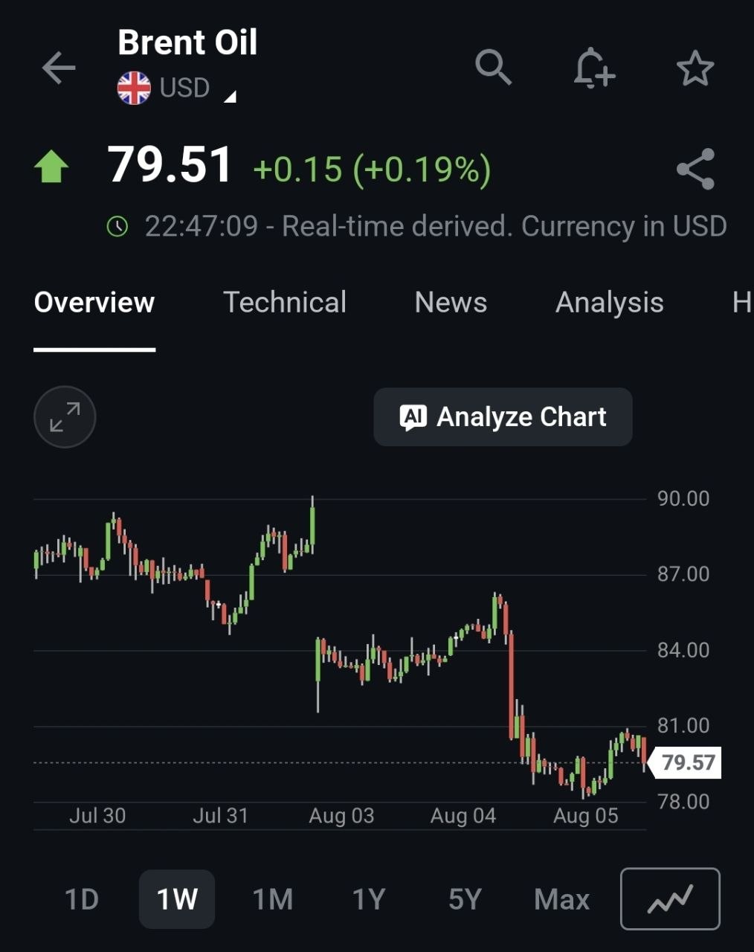Select the 1D time range
The width and height of the screenshot is (754, 952).
point(82,900)
